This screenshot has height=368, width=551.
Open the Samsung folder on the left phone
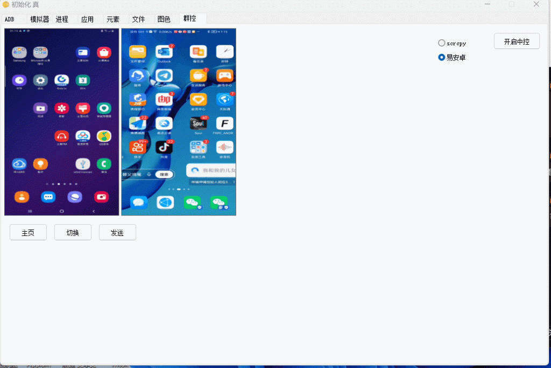click(x=19, y=53)
